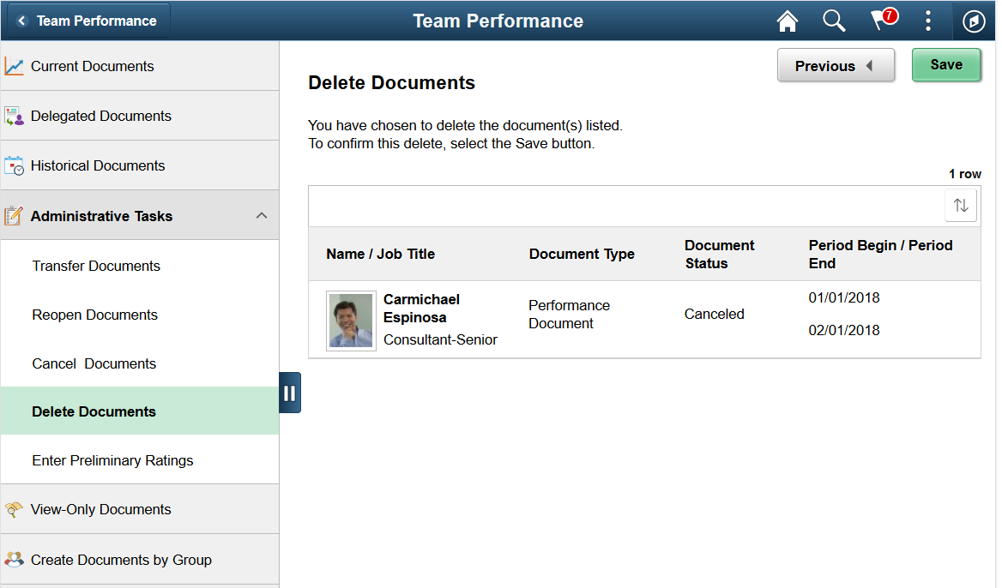
Task: Click the name Carmichael Espinosa
Action: tap(421, 309)
